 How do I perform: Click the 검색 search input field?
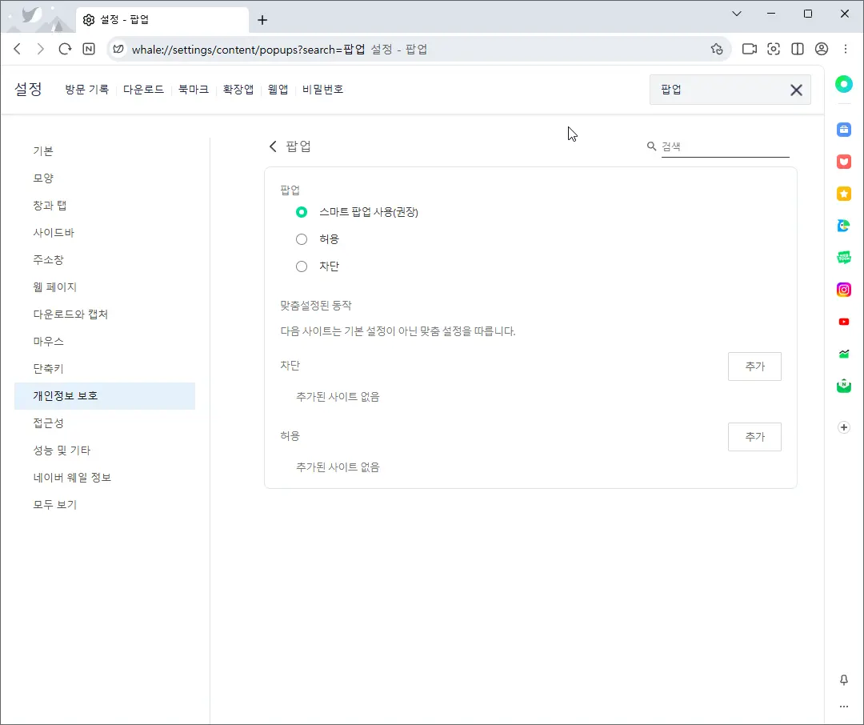[720, 146]
